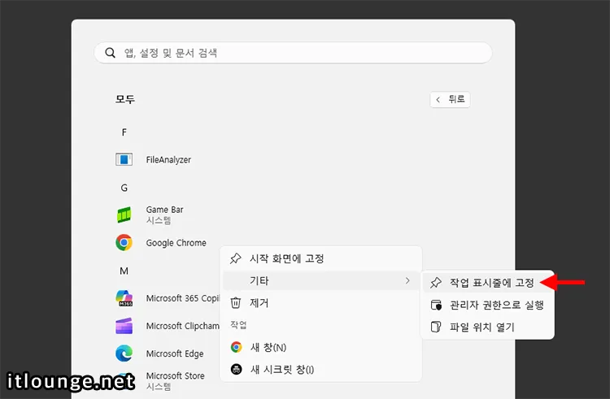Click the Game Bar label text
This screenshot has width=610, height=399.
click(164, 210)
